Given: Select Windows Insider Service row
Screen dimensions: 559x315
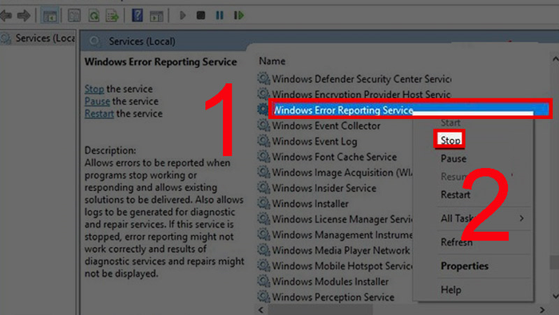Looking at the screenshot, I should coord(316,188).
